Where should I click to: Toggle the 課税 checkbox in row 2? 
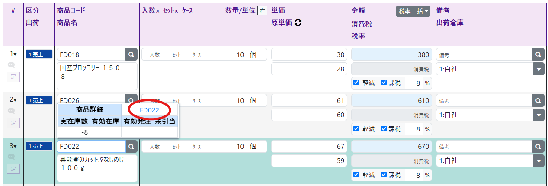[x=384, y=128]
